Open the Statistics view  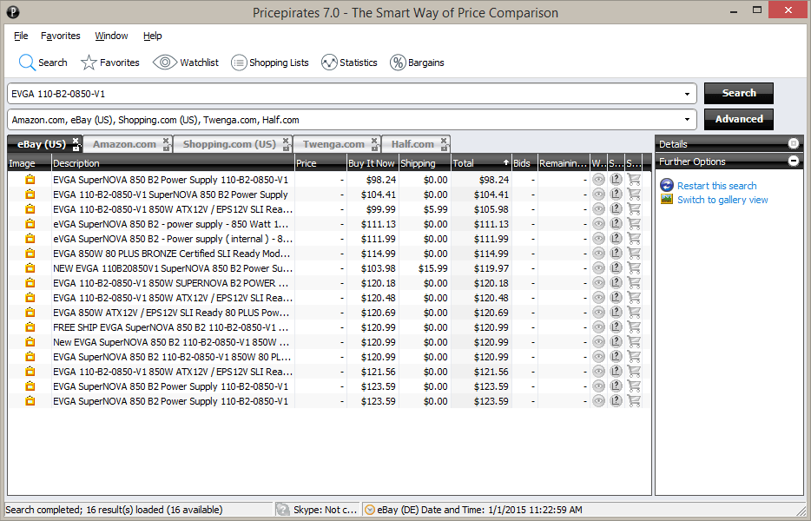[x=349, y=63]
